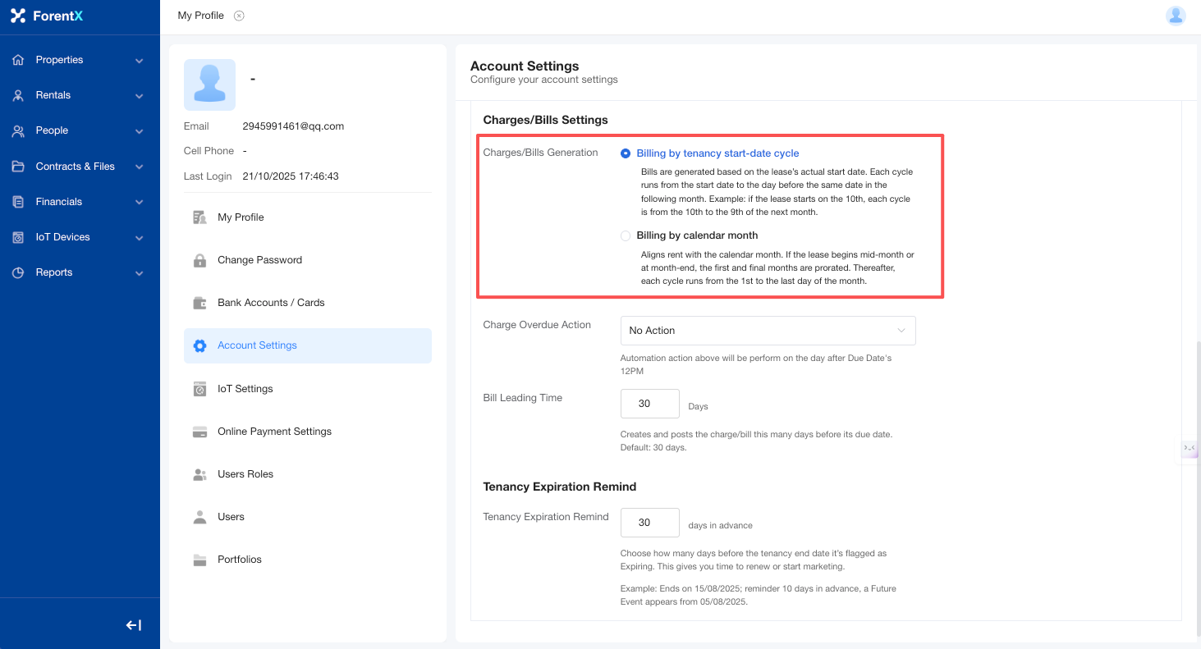Expand the Properties sidebar menu
Viewport: 1201px width, 649px height.
[80, 60]
